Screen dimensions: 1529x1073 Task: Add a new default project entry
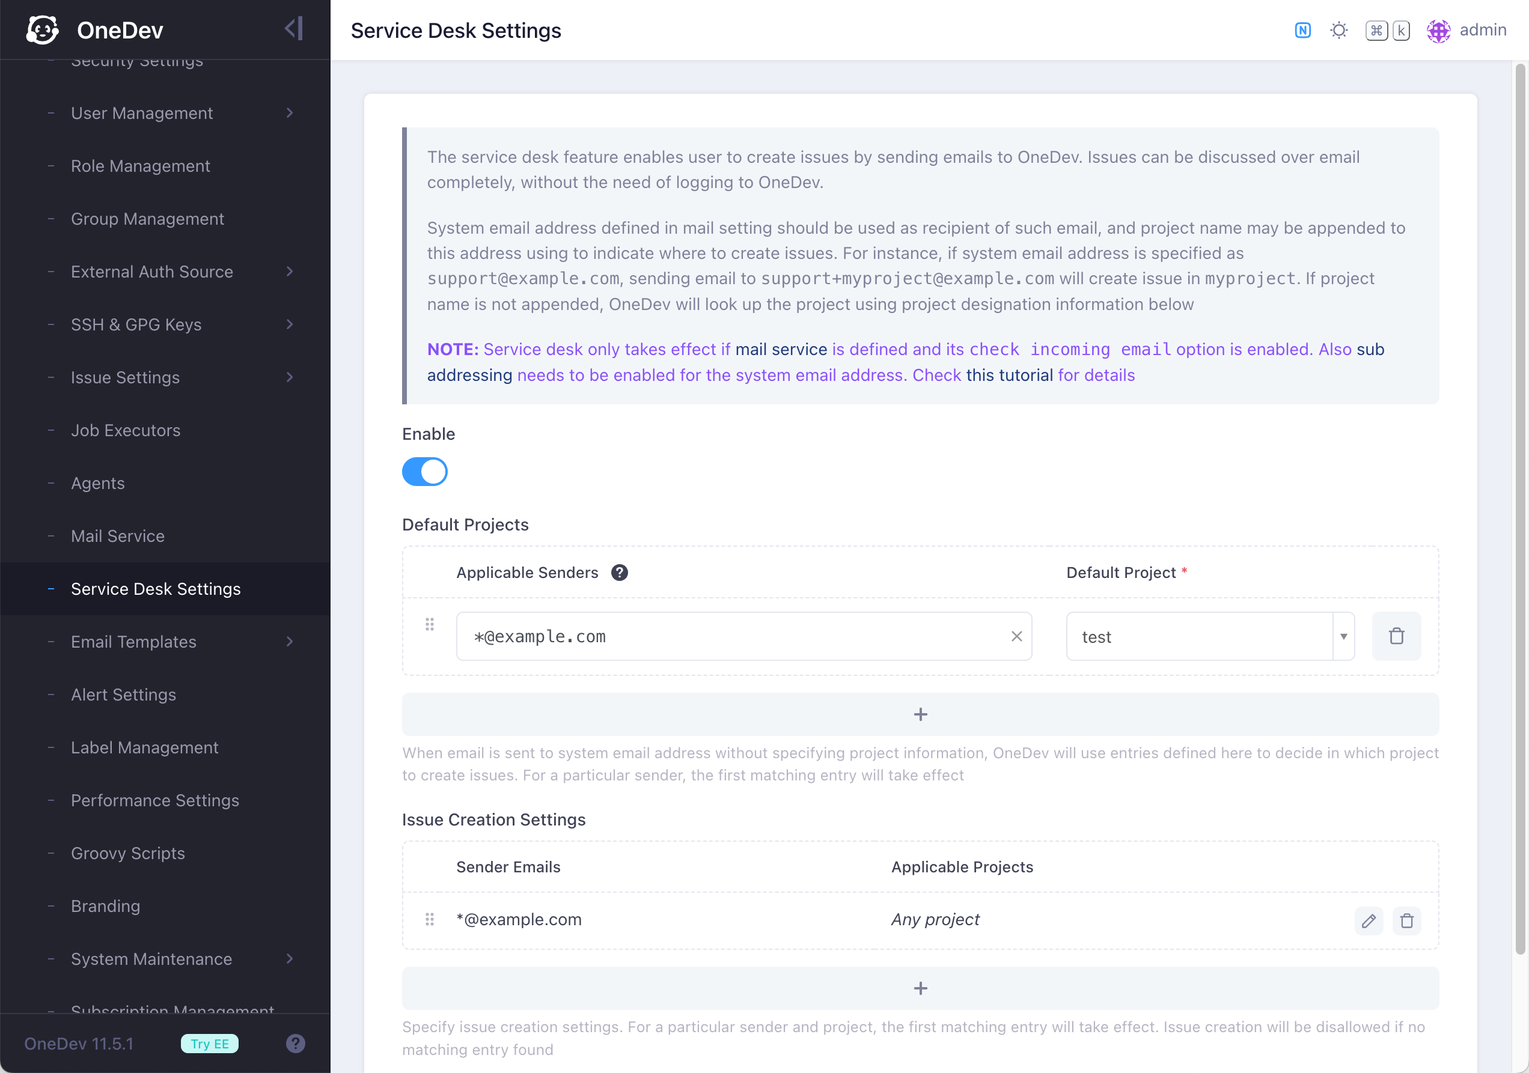click(x=920, y=714)
